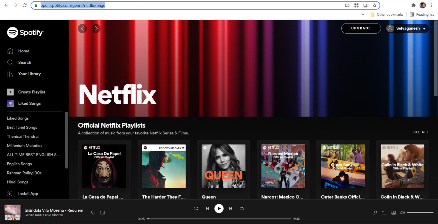
Task: Click the QR code icon in address bar
Action: (x=356, y=5)
